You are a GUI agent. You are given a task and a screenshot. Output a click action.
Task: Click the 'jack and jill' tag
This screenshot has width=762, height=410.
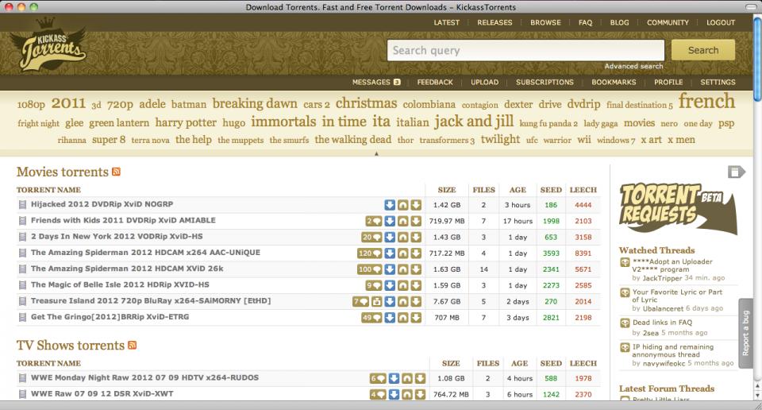coord(474,121)
